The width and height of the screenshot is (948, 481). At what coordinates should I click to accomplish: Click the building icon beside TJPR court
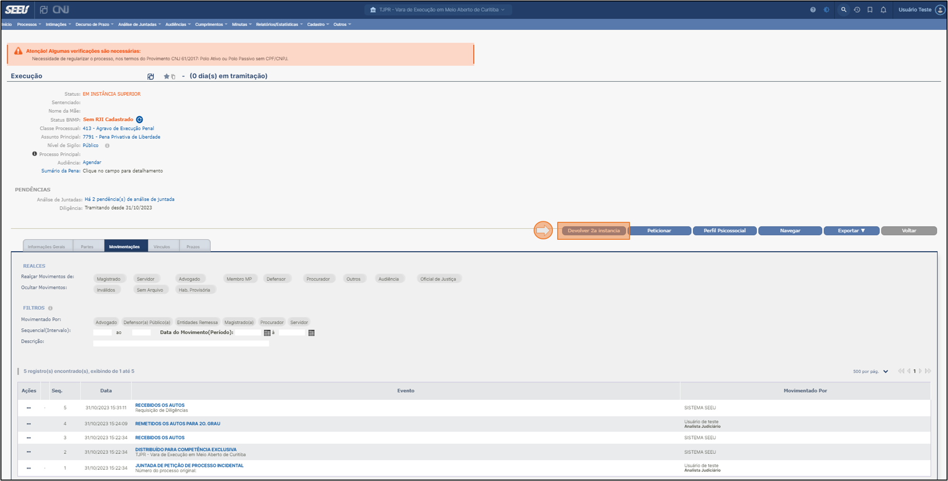pos(373,9)
